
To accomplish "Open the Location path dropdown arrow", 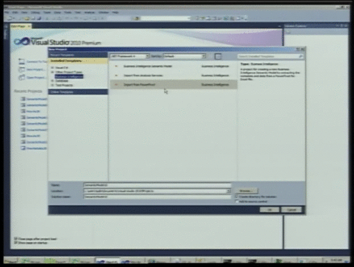I will 229,191.
